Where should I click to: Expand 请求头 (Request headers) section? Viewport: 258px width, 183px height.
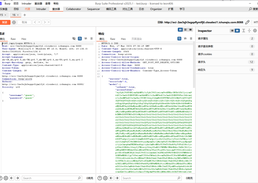[x=227, y=62]
